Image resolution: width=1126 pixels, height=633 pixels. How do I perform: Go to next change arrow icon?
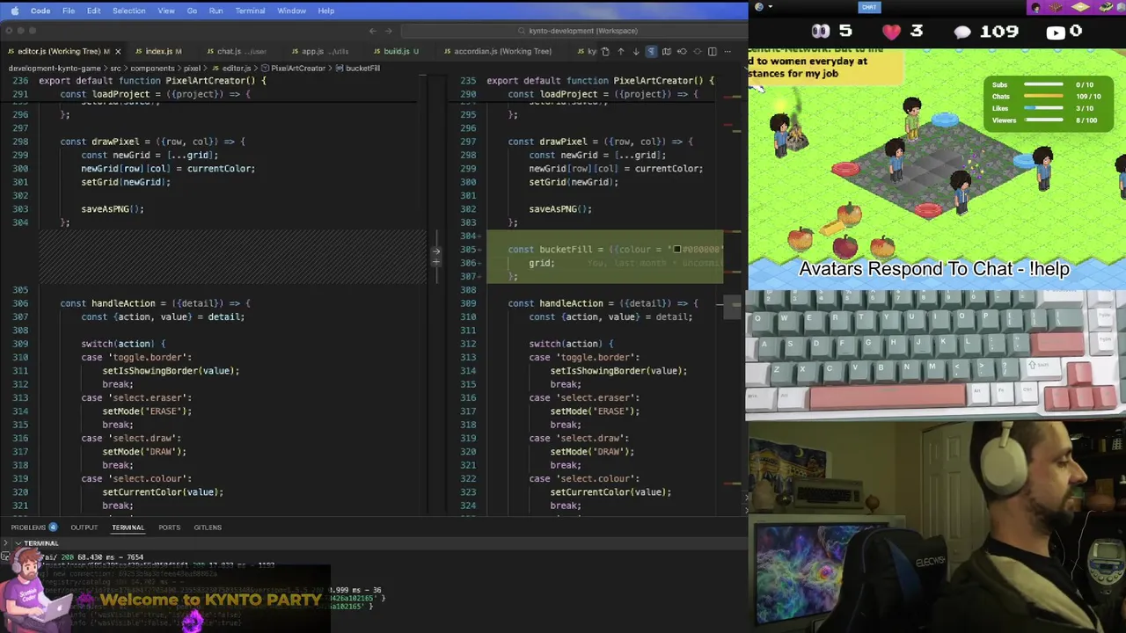click(636, 51)
